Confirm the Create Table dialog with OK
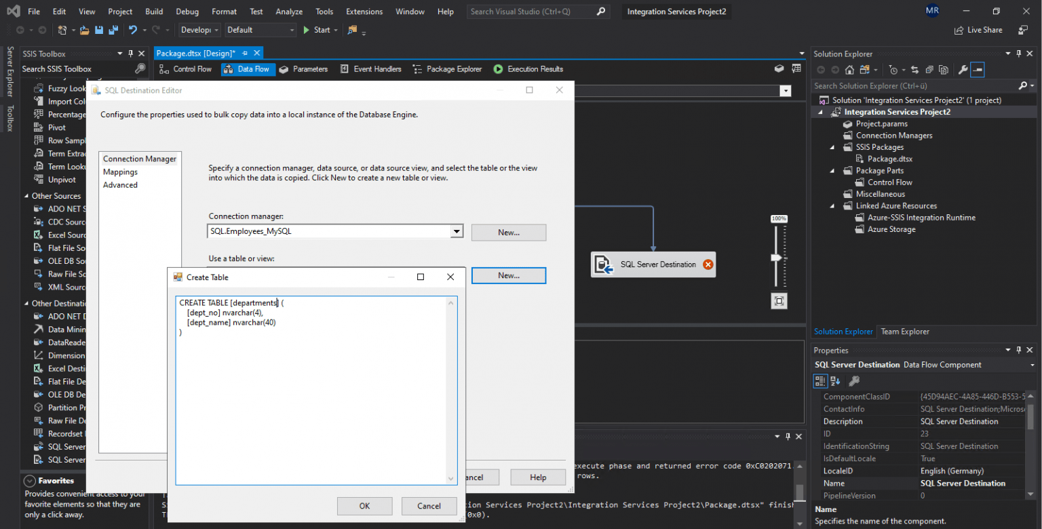 [x=364, y=505]
